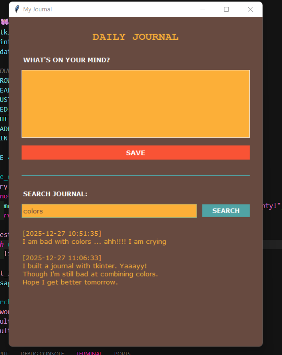Click 'I built a journal with tkinter' line
This screenshot has width=282, height=355.
click(x=85, y=266)
